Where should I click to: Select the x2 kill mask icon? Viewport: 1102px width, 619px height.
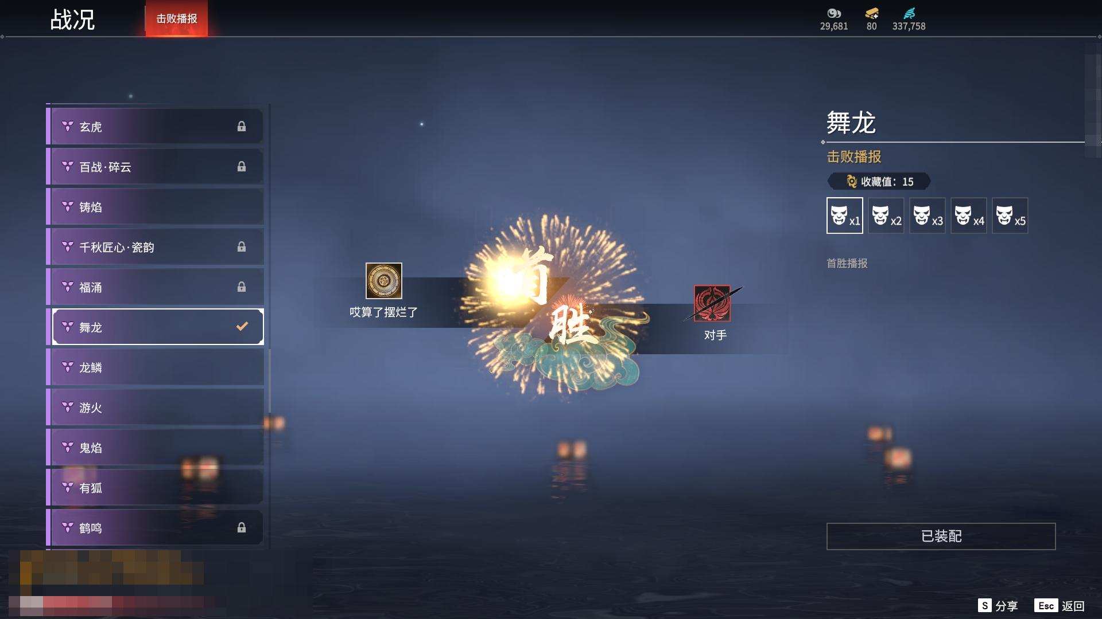886,216
